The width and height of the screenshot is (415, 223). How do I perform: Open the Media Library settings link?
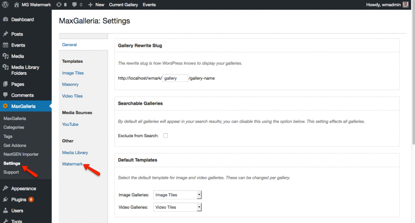pos(75,153)
